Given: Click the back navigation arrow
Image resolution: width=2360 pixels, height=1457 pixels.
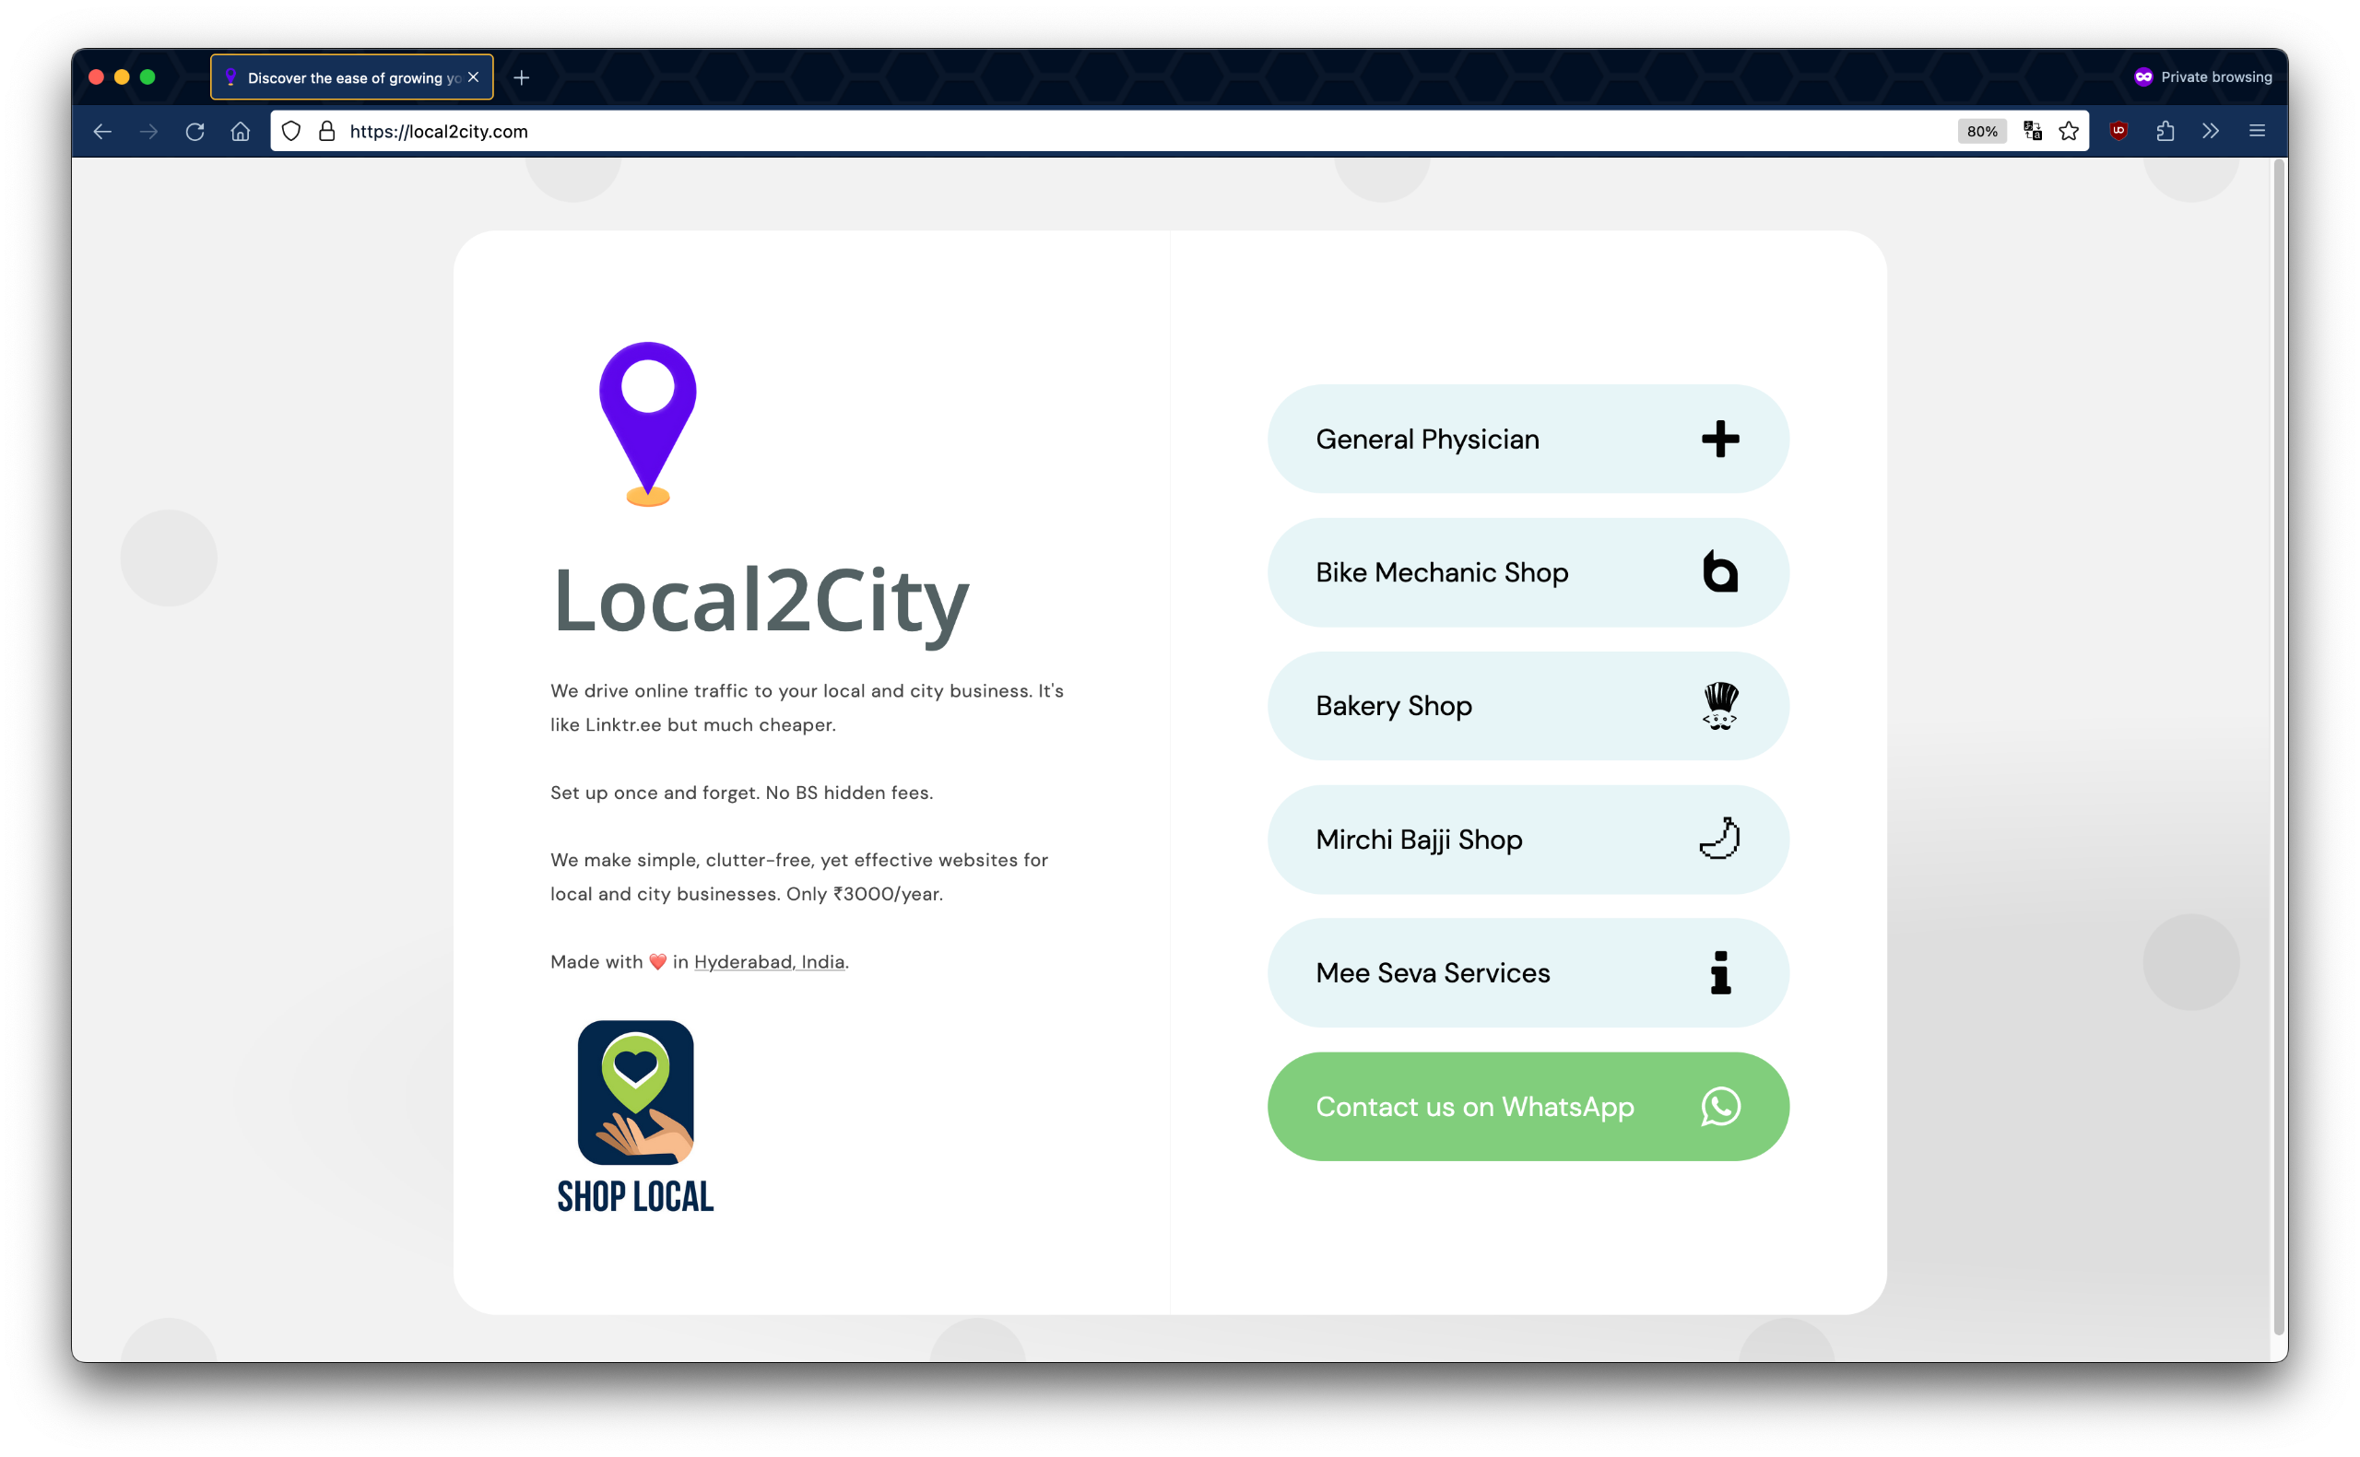Looking at the screenshot, I should point(102,131).
